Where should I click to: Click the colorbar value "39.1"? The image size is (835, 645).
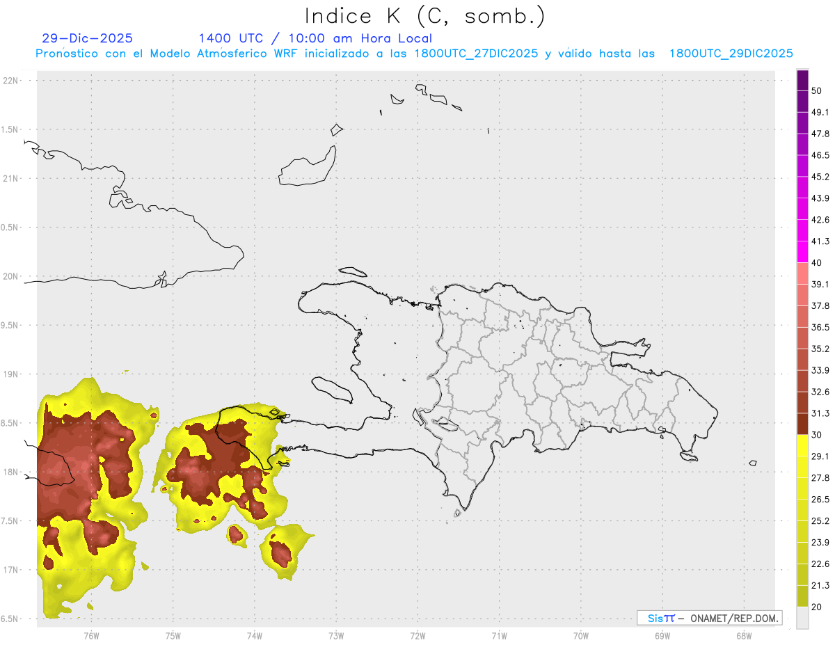(820, 285)
